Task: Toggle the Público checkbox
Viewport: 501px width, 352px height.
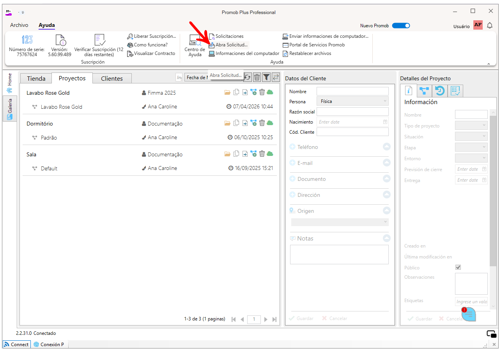Action: [x=458, y=267]
